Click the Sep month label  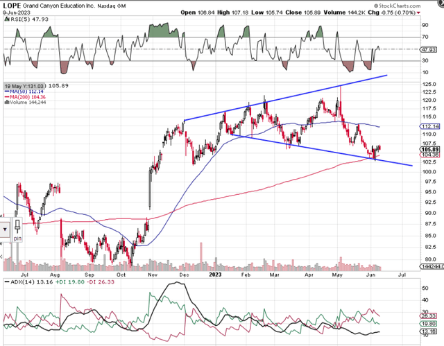tap(89, 275)
